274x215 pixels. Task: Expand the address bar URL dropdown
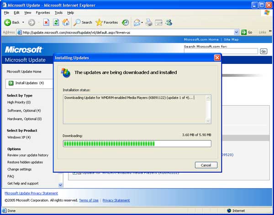coord(236,32)
